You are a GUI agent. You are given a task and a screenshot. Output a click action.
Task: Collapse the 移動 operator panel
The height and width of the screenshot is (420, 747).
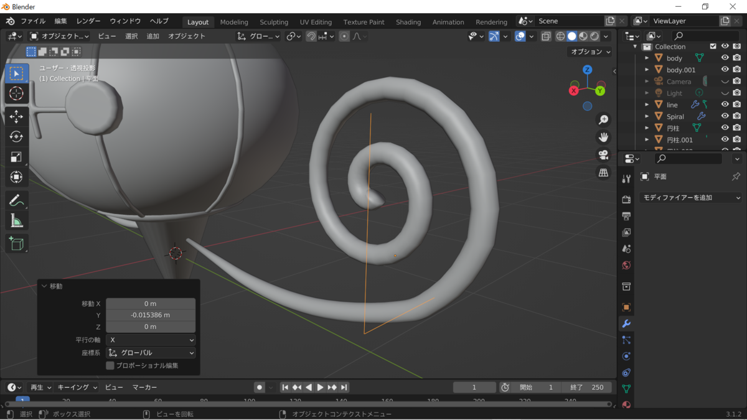pyautogui.click(x=44, y=286)
